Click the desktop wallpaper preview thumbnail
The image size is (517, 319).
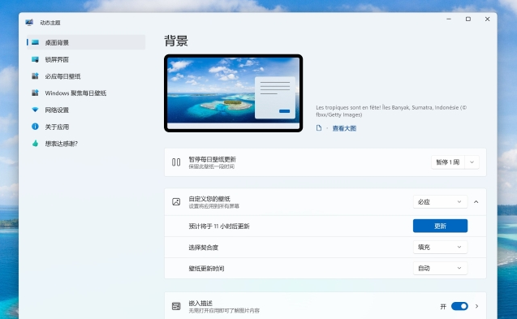[234, 93]
